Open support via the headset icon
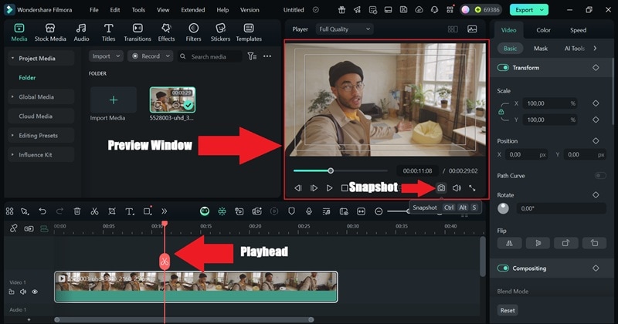Viewport: 618px width, 324px height. pyautogui.click(x=434, y=10)
